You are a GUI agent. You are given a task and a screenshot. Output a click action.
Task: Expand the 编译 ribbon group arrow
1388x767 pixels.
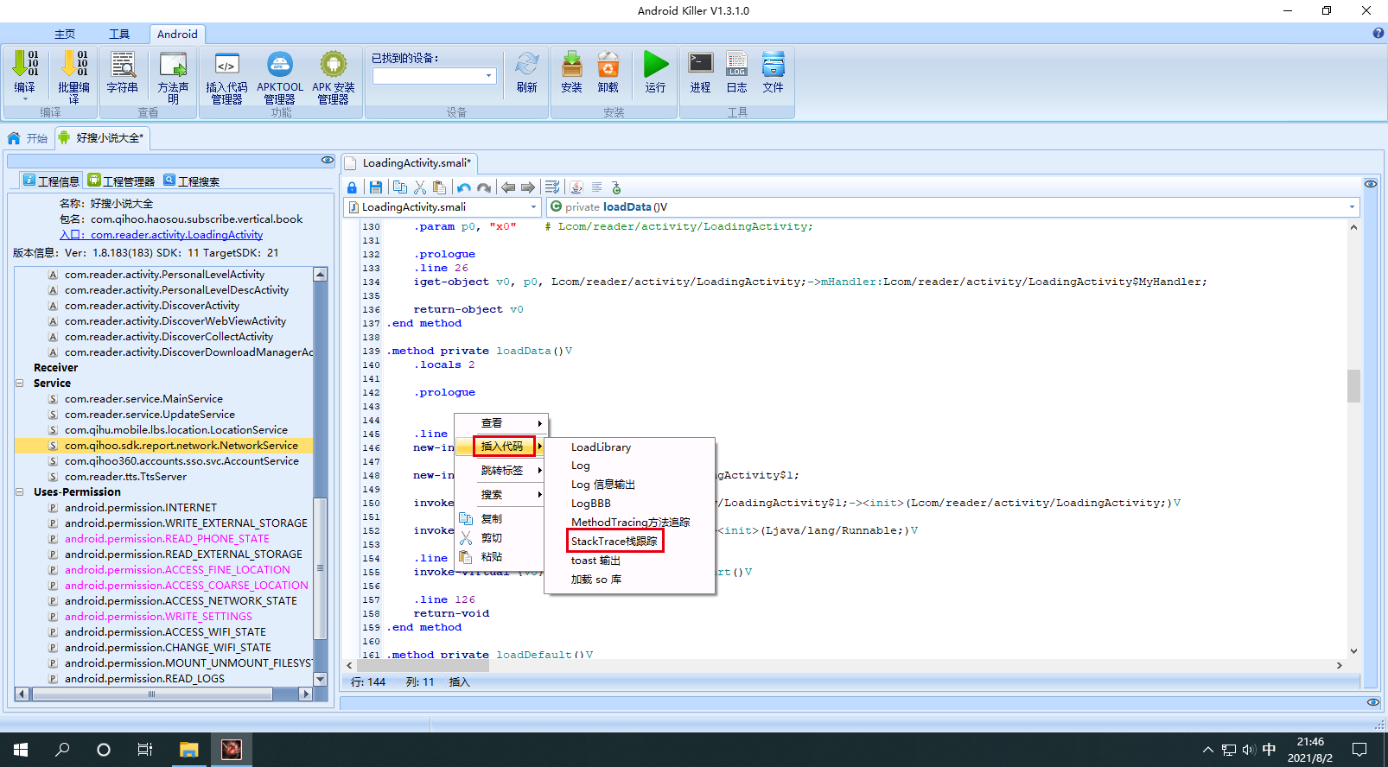(x=25, y=100)
